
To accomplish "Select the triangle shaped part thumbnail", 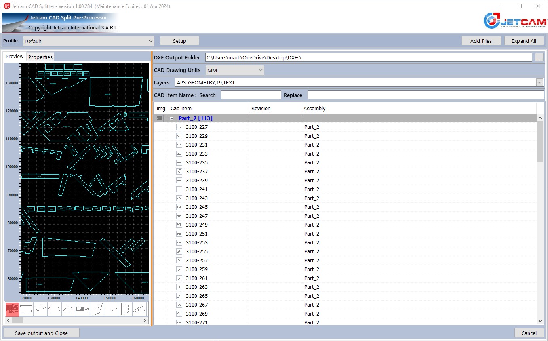I will (69, 309).
